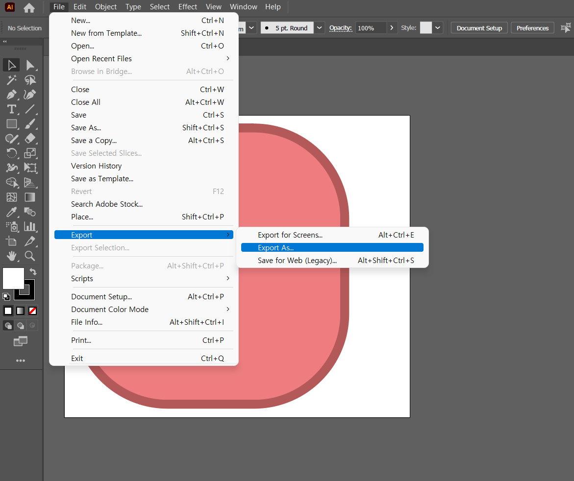Click the Style swatch box
The height and width of the screenshot is (481, 574).
pos(426,28)
